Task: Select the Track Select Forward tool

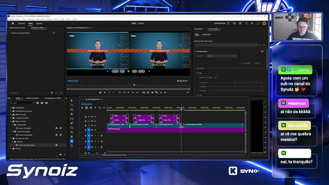Action: (72, 105)
